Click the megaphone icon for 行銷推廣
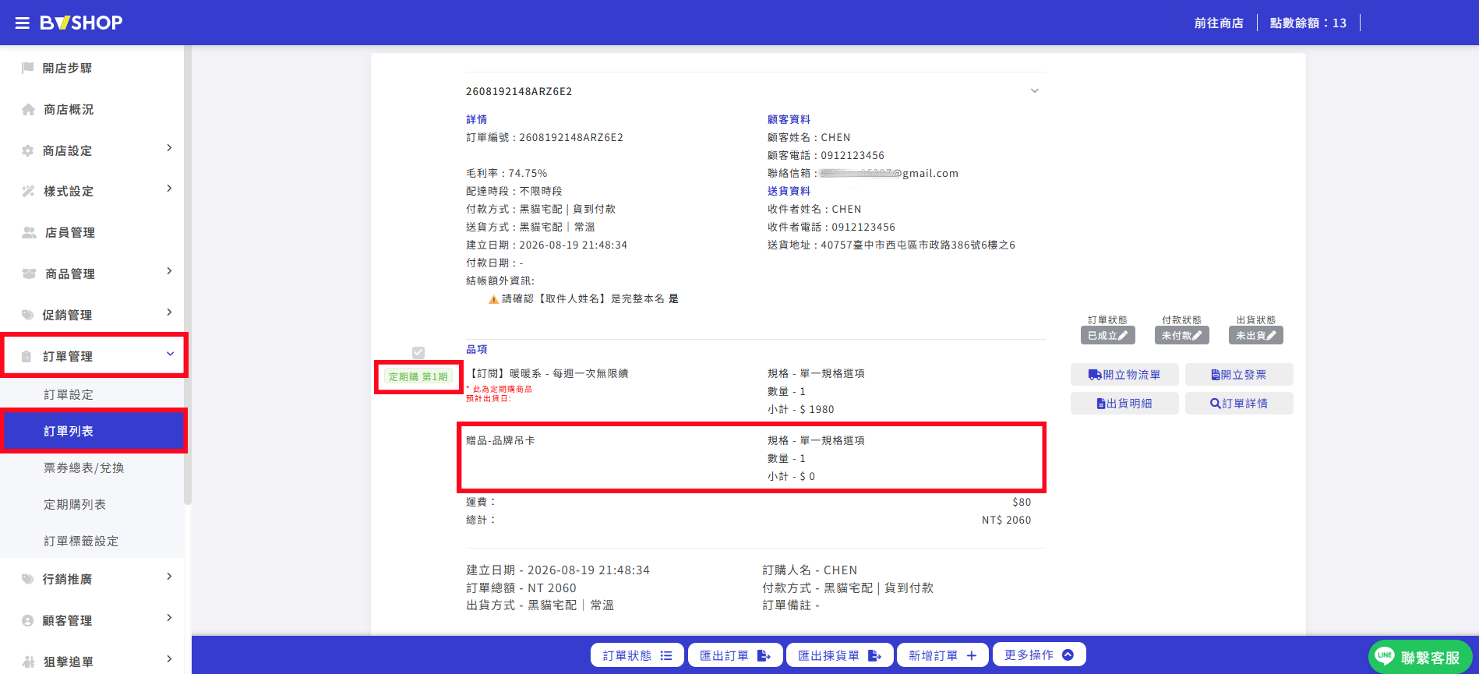The width and height of the screenshot is (1479, 674). pos(28,579)
